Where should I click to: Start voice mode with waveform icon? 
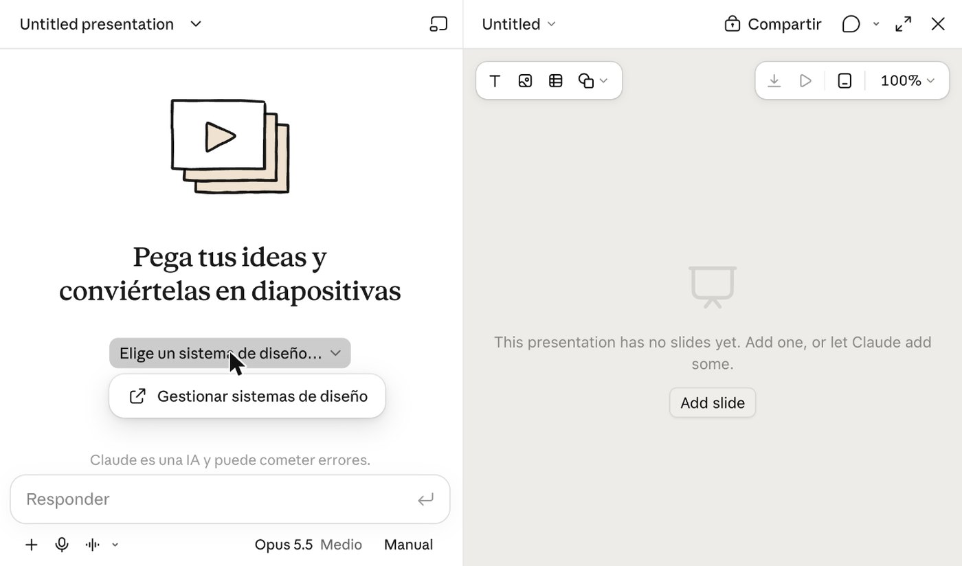[93, 545]
